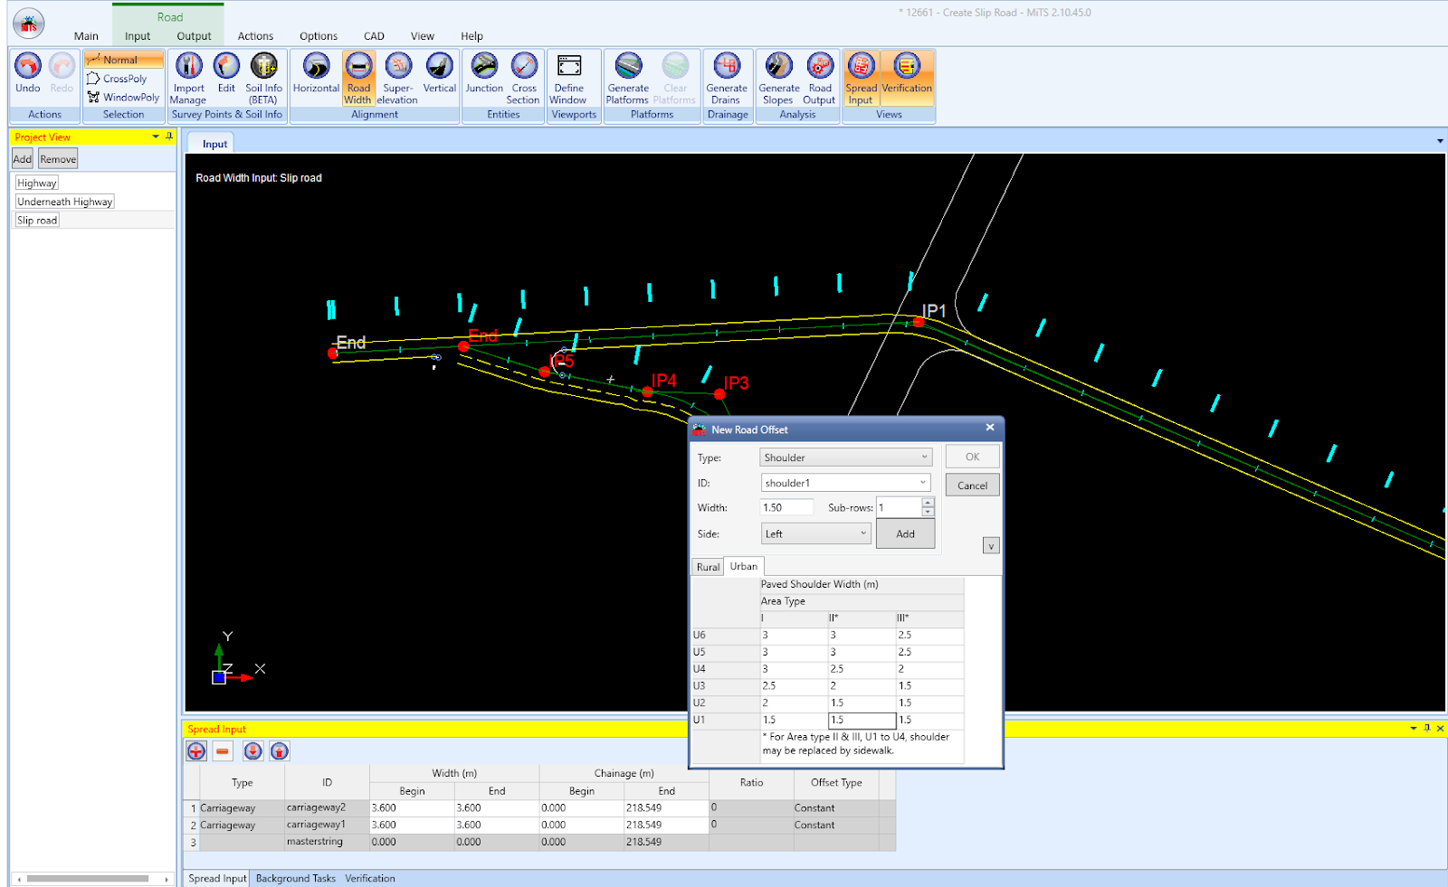Toggle Normal selection mode
The image size is (1448, 887).
[x=124, y=60]
